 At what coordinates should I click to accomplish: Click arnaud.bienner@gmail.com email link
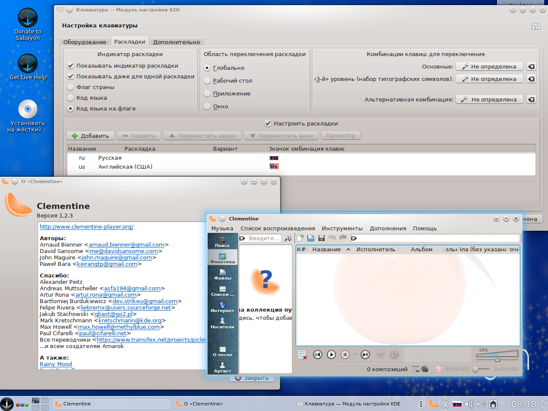click(126, 245)
